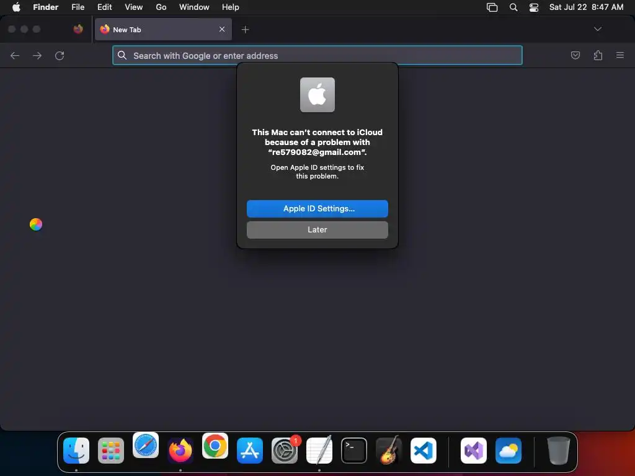Open the Help menu

[231, 7]
